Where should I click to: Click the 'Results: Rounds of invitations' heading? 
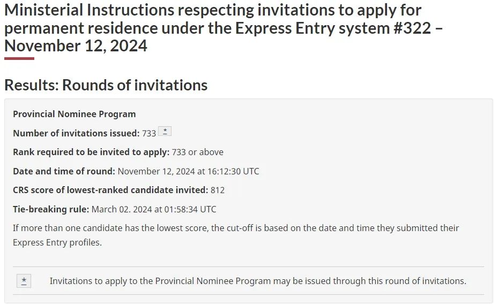point(106,85)
